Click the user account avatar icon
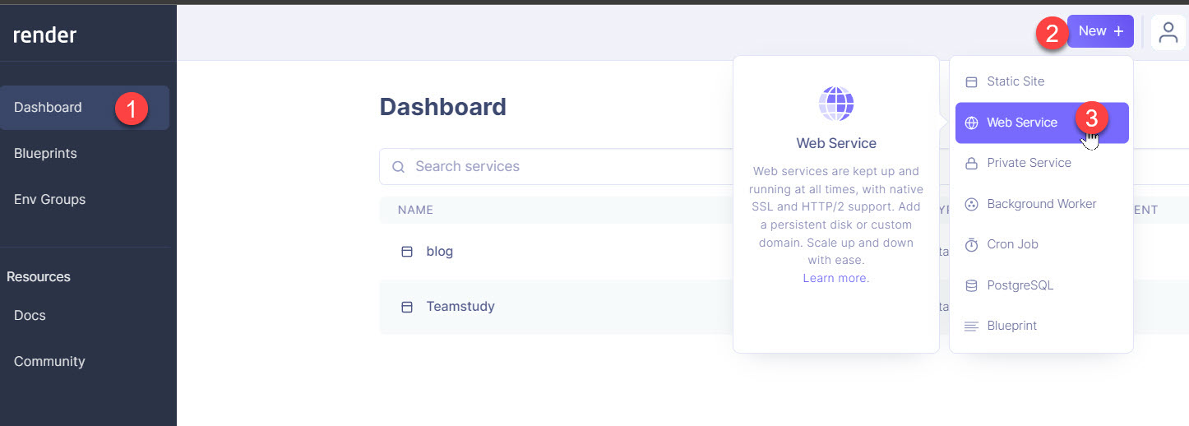1189x426 pixels. coord(1168,32)
